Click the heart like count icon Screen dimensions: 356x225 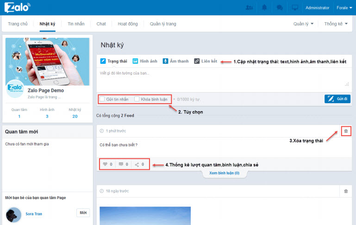pyautogui.click(x=105, y=164)
